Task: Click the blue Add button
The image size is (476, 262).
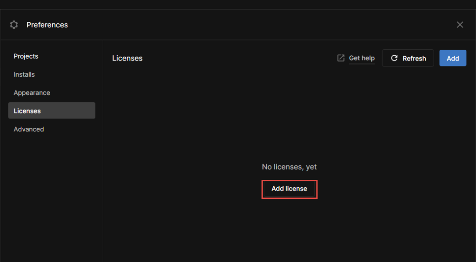Action: 453,58
